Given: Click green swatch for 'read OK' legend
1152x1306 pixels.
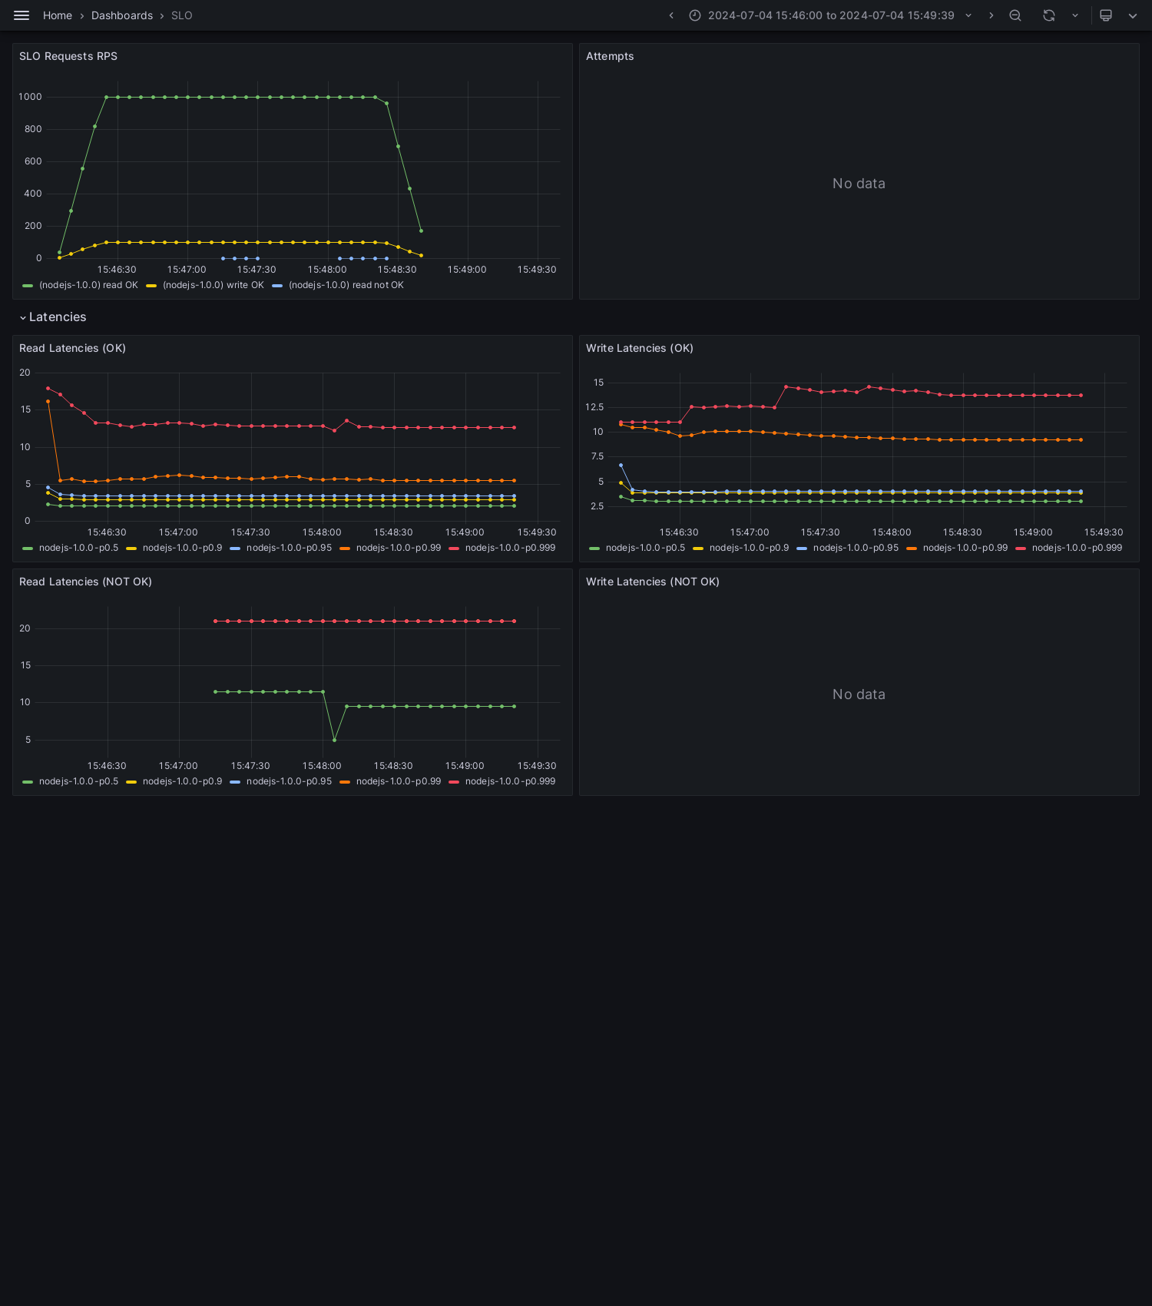Looking at the screenshot, I should point(28,286).
